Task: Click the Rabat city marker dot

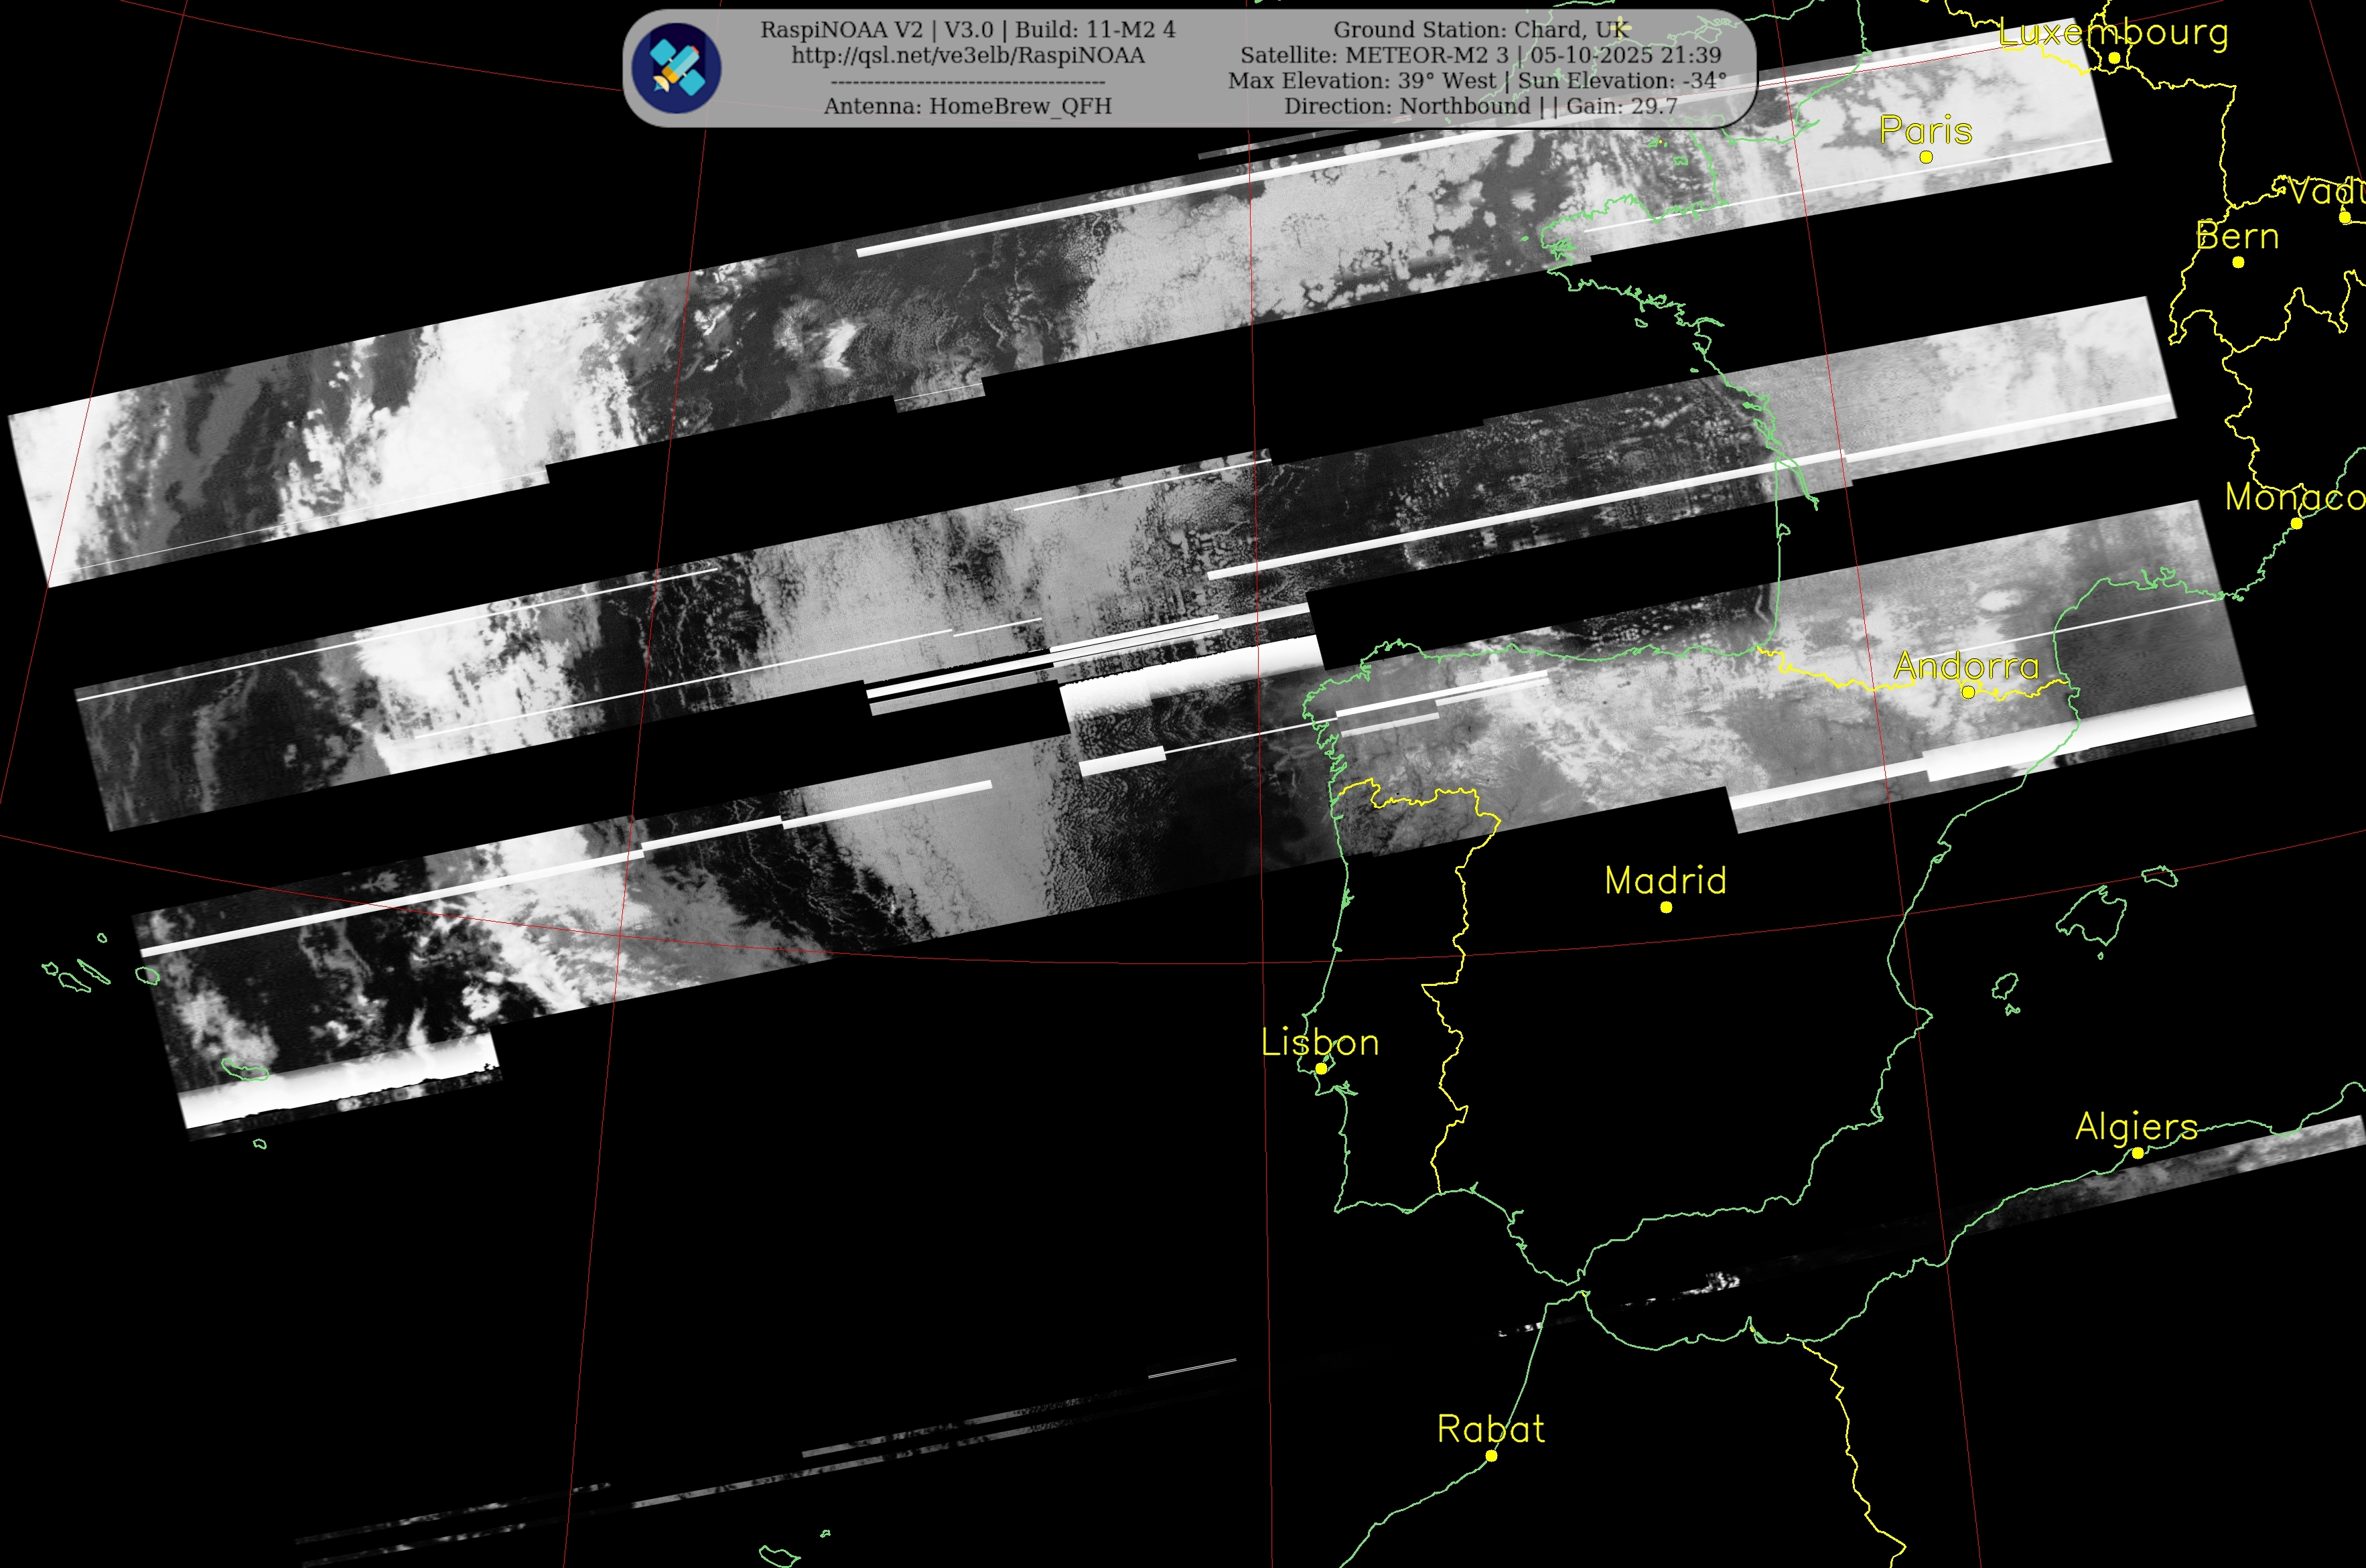Action: [1491, 1456]
